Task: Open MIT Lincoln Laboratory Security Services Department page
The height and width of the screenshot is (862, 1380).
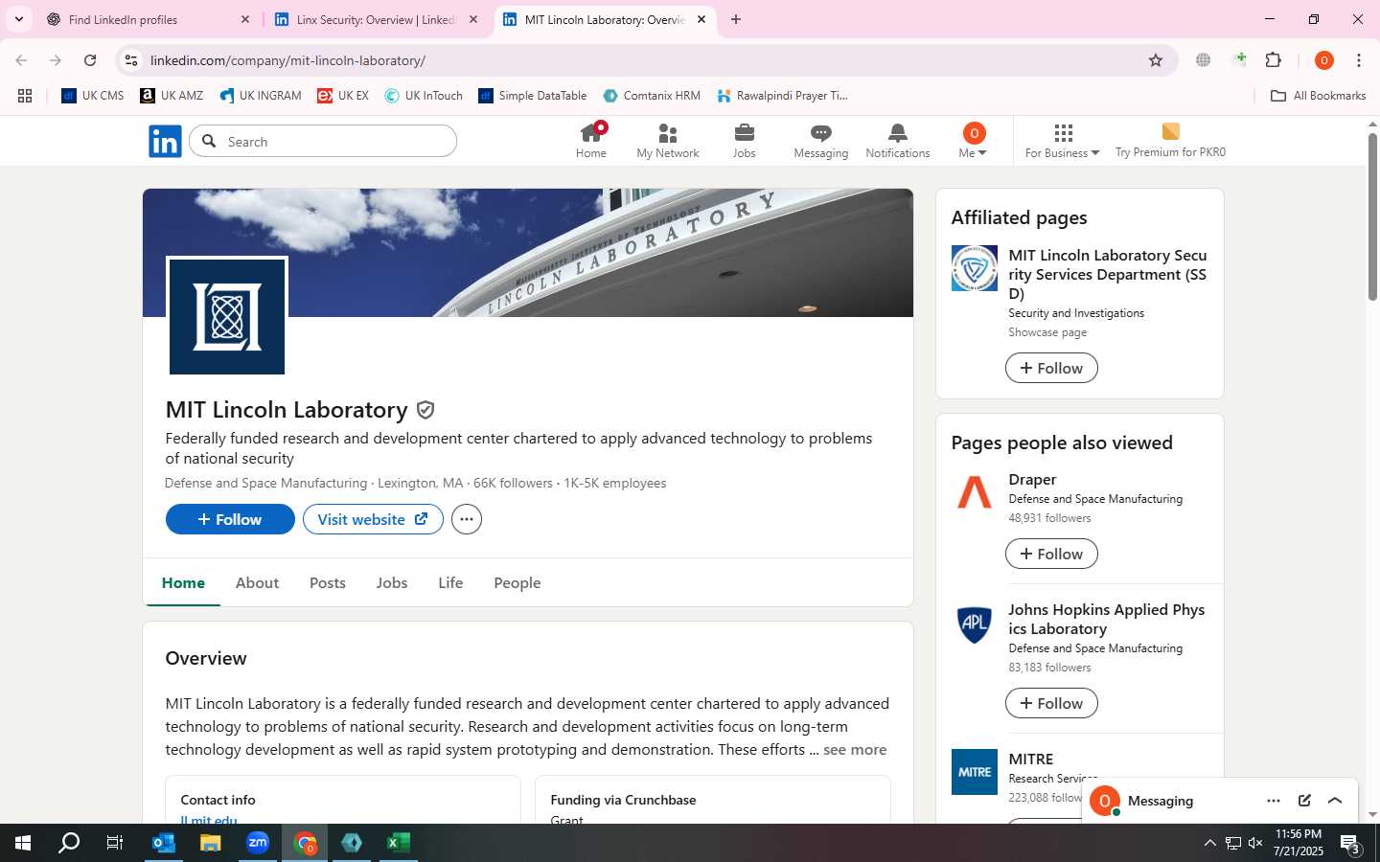Action: click(x=1108, y=274)
